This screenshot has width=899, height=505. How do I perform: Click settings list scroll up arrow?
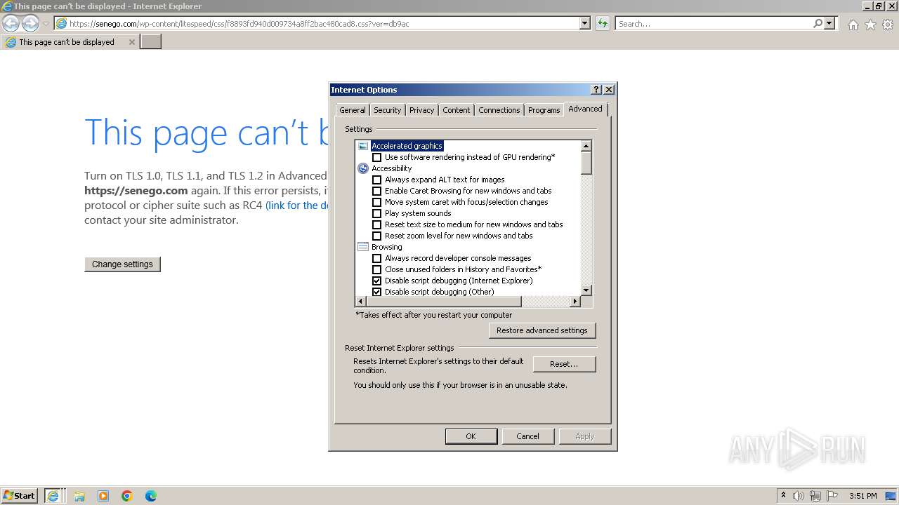[x=586, y=146]
